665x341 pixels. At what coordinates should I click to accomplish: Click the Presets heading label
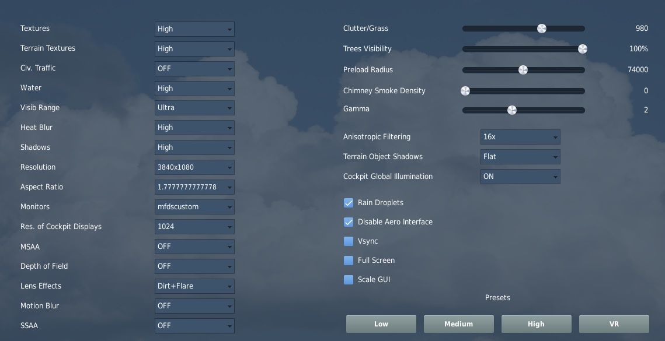[x=497, y=298]
